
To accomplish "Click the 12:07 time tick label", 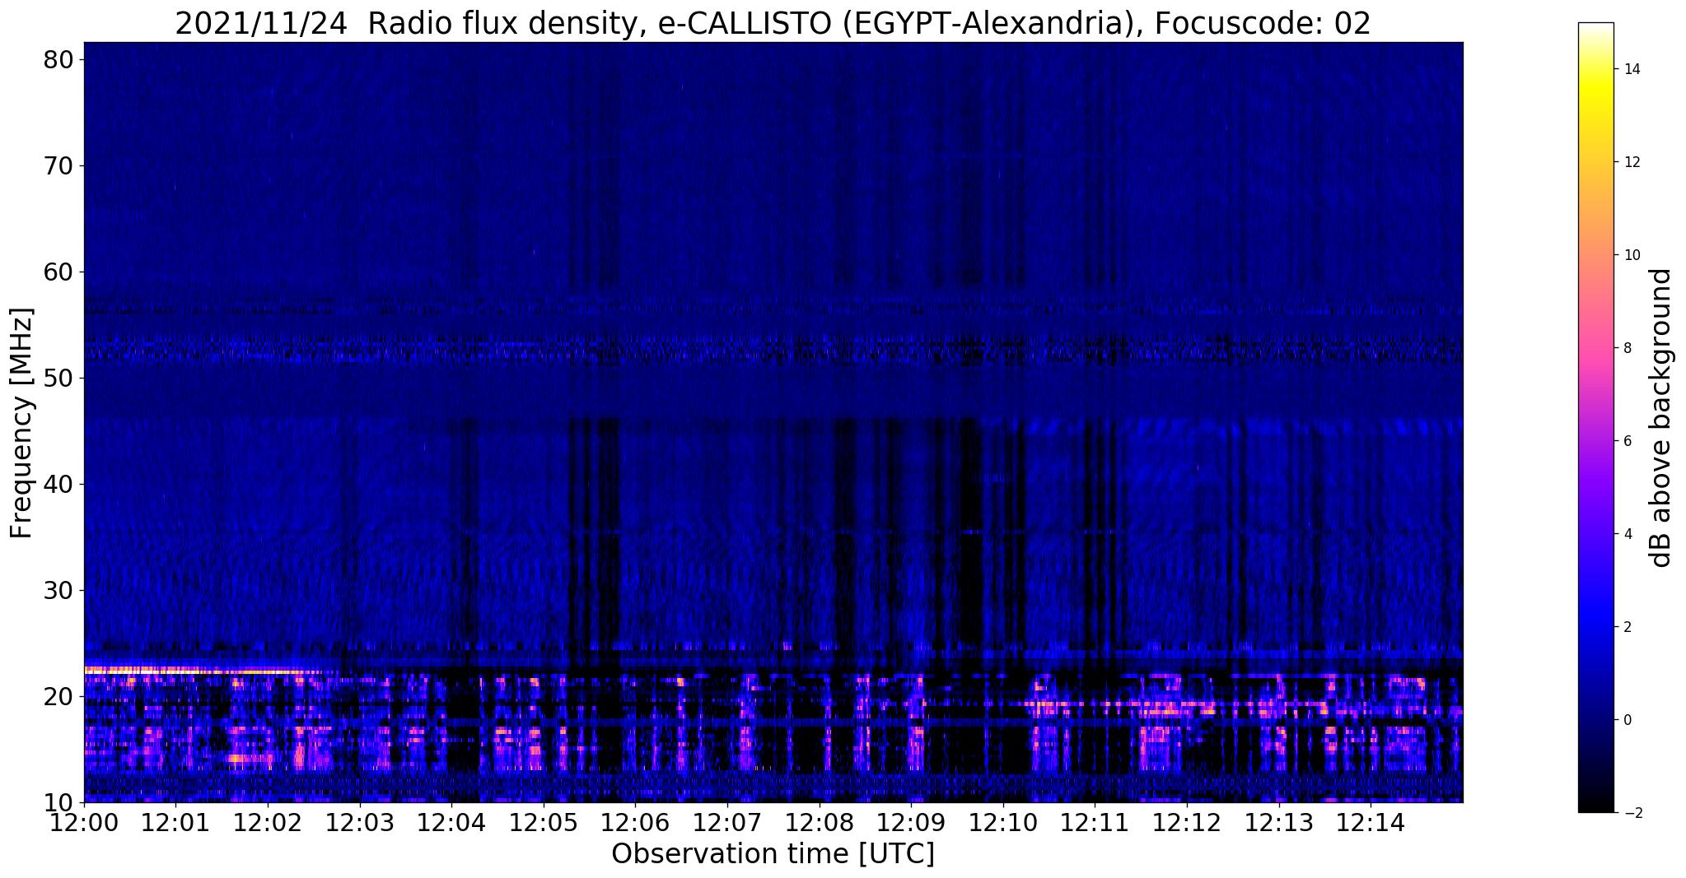I will coord(727,823).
